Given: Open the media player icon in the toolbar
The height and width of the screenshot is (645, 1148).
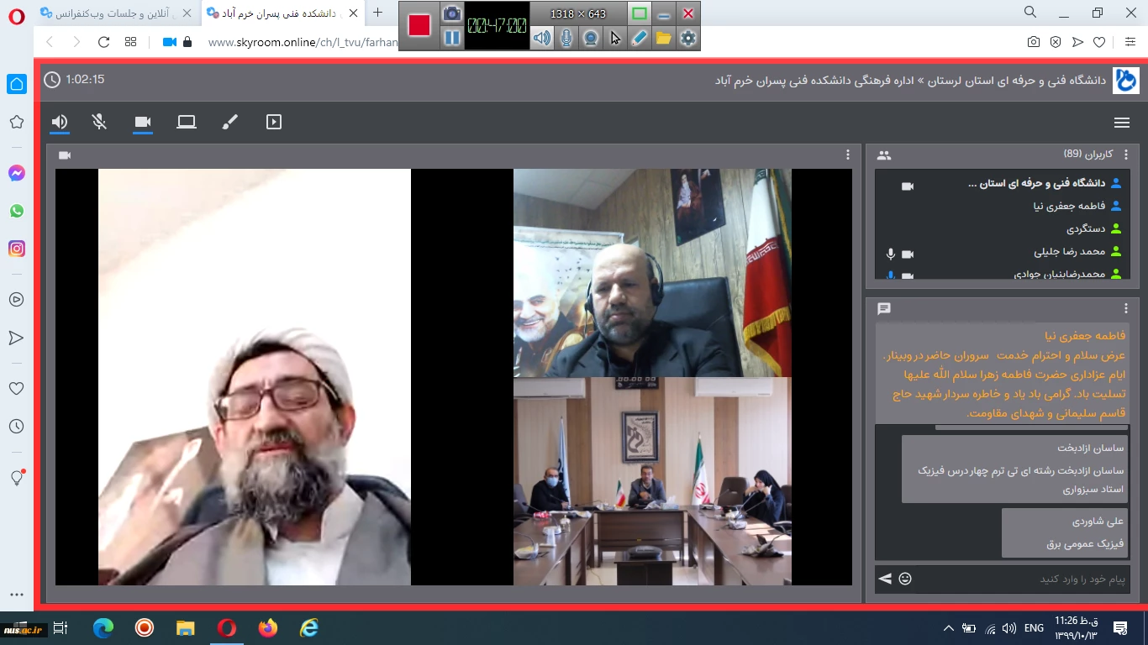Looking at the screenshot, I should 273,123.
